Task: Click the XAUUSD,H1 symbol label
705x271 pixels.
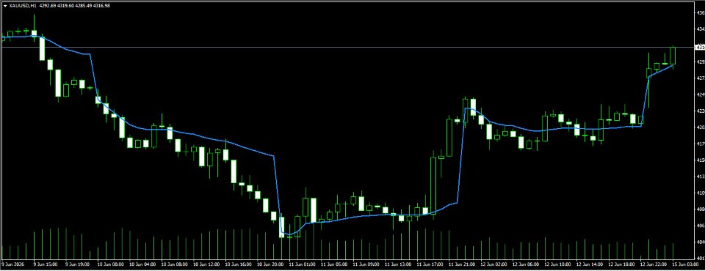Action: (22, 6)
